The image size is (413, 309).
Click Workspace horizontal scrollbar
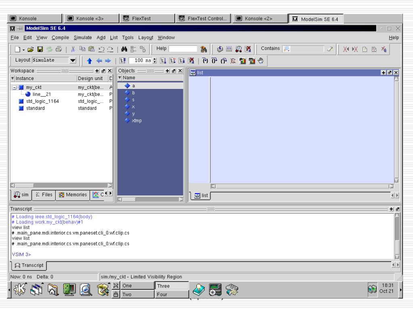point(61,185)
